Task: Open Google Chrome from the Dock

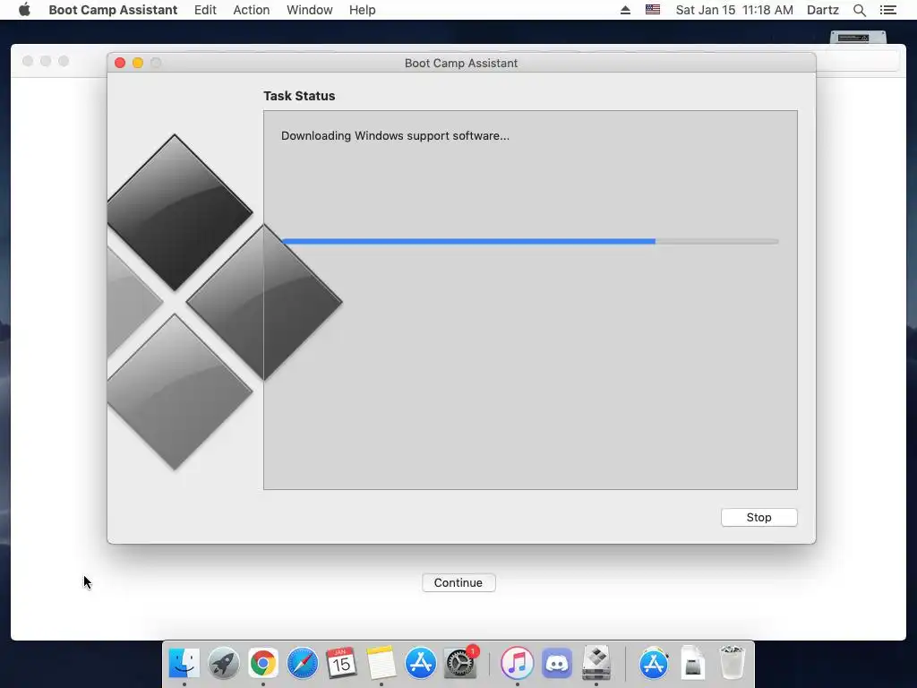Action: point(263,664)
